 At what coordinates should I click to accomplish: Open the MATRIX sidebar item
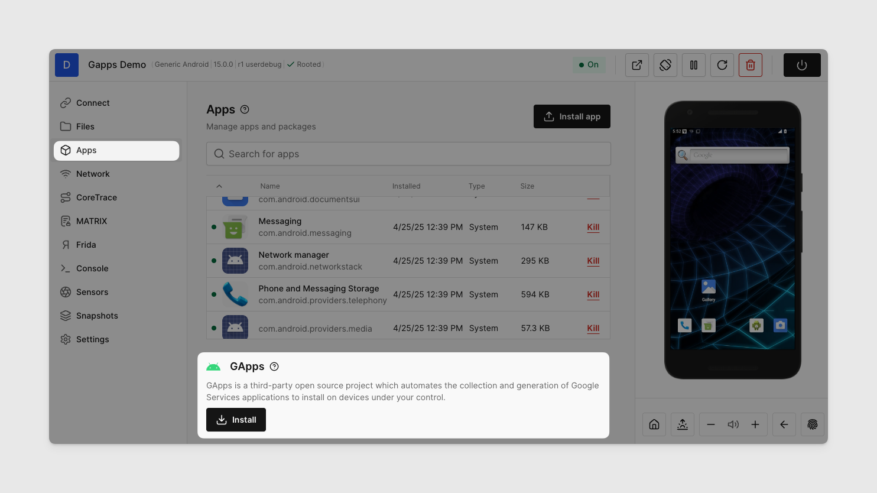(x=116, y=221)
